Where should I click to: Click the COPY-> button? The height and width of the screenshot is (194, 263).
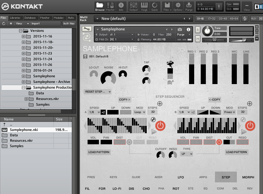coord(125,100)
